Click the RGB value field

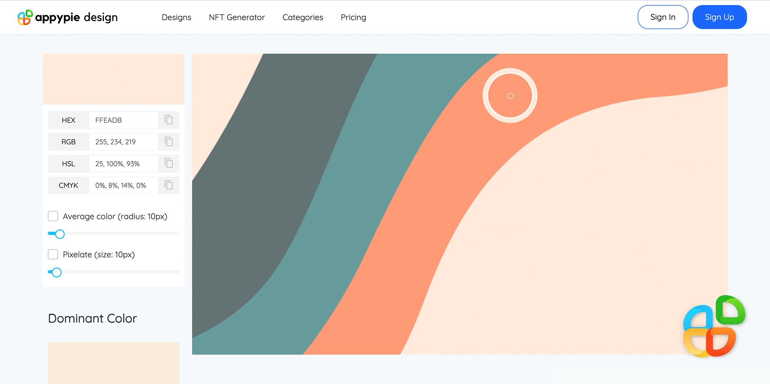coord(123,142)
